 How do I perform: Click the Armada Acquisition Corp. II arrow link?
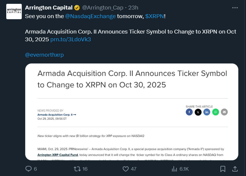coord(56,115)
